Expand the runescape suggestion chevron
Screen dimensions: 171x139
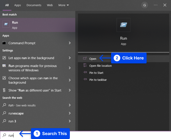70,113
